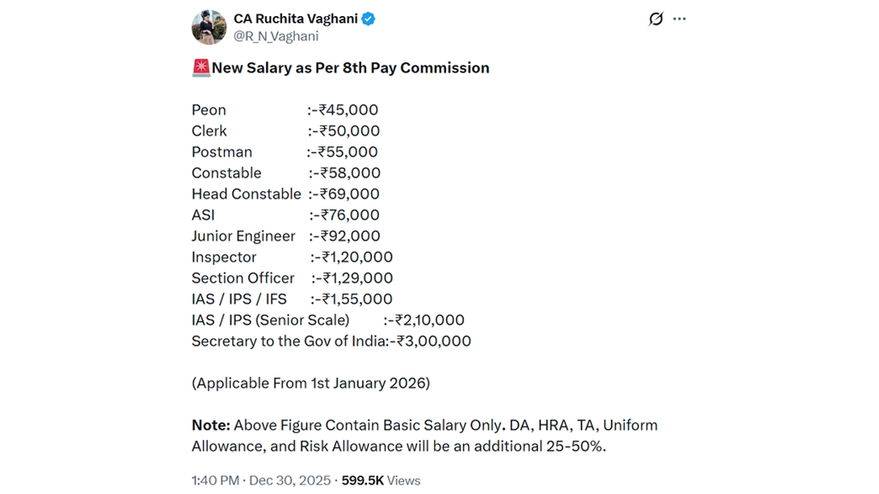Image resolution: width=879 pixels, height=494 pixels.
Task: Open CA Ruchita Vaghani's profile picture
Action: [x=209, y=27]
